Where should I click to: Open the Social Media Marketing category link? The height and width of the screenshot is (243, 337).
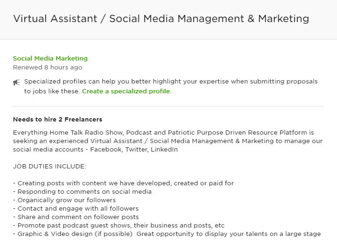[50, 58]
